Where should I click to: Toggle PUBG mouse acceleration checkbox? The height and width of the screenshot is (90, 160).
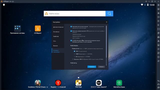(71, 40)
